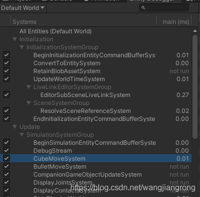Disable BeginSimulationEntityCommandBufferSystem checkbox
The width and height of the screenshot is (200, 197).
point(6,143)
